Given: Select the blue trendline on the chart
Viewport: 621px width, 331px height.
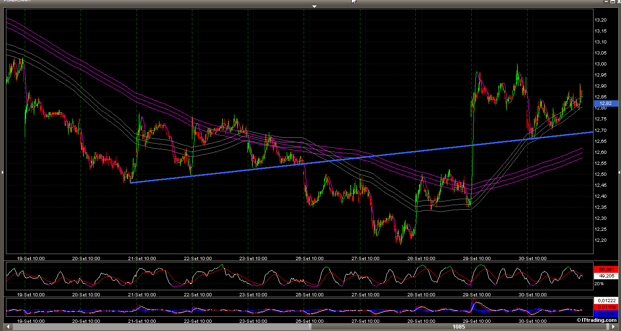Looking at the screenshot, I should tap(362, 157).
